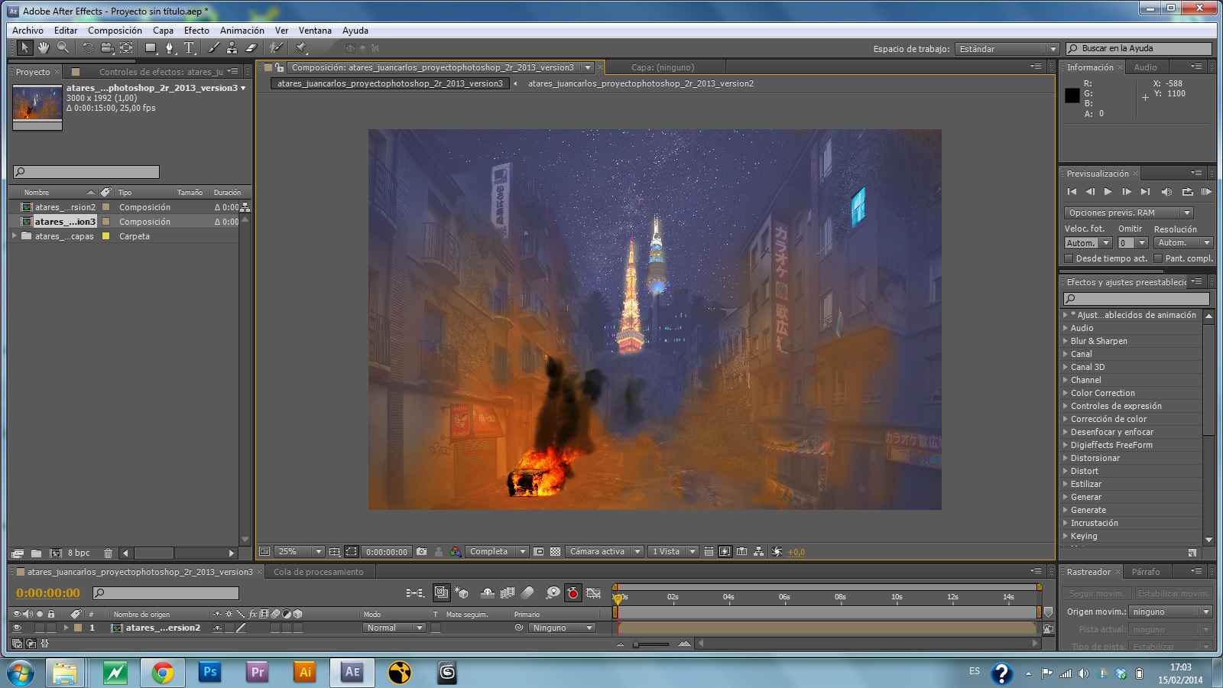Select the Pen tool
1223x688 pixels.
pos(170,48)
